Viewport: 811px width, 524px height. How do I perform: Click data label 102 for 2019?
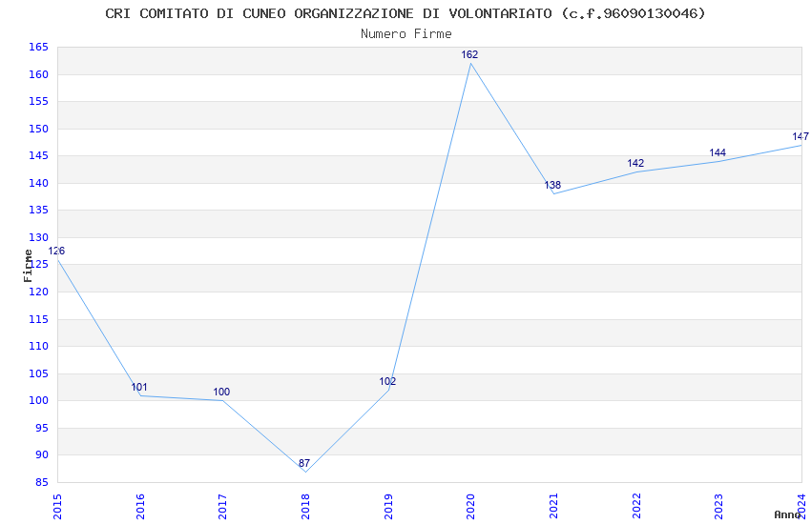(387, 381)
